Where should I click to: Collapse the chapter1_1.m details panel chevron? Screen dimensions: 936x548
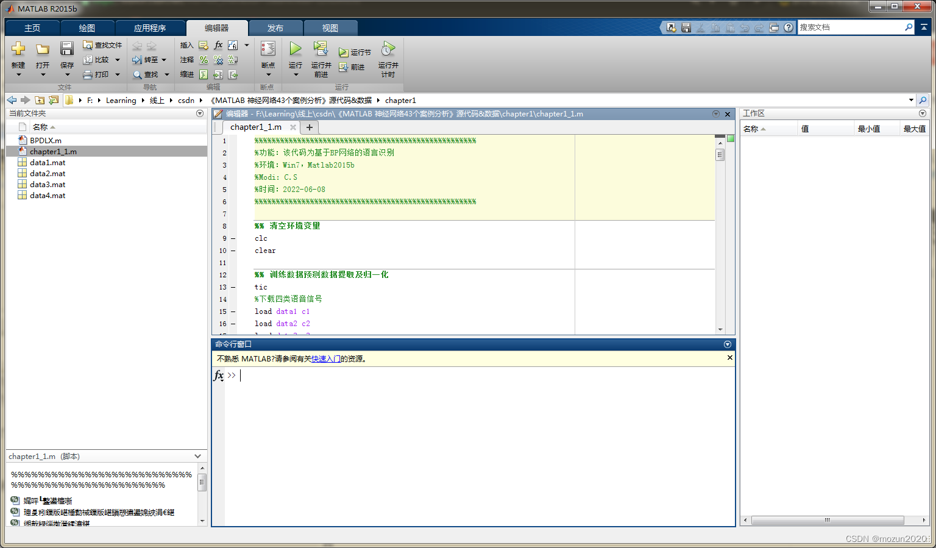(x=197, y=456)
